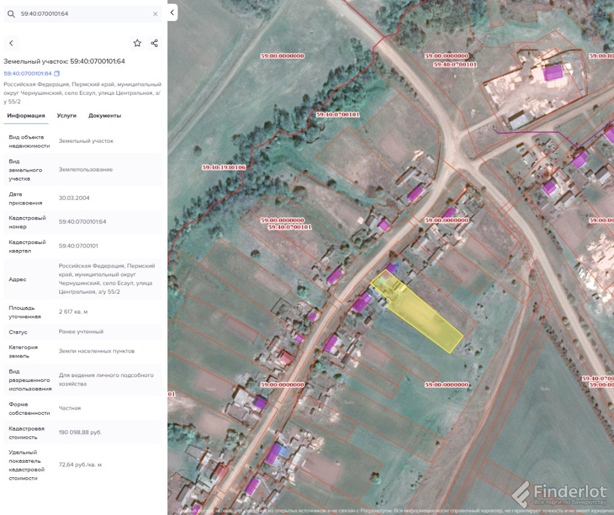Copy the cadastral number with the copy icon
This screenshot has width=614, height=515.
[x=57, y=74]
